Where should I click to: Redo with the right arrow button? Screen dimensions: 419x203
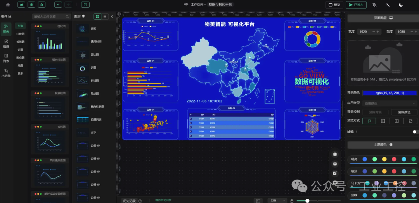[x=68, y=5]
